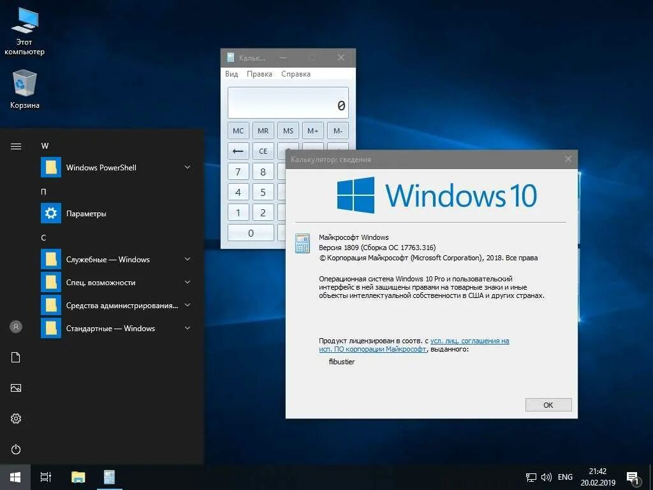The width and height of the screenshot is (653, 490).
Task: Click the backspace key on the Calculator
Action: coord(238,151)
